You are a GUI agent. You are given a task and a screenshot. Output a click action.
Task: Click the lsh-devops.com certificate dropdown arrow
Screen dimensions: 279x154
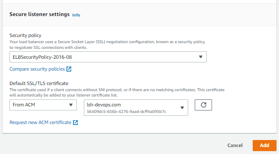(x=182, y=108)
